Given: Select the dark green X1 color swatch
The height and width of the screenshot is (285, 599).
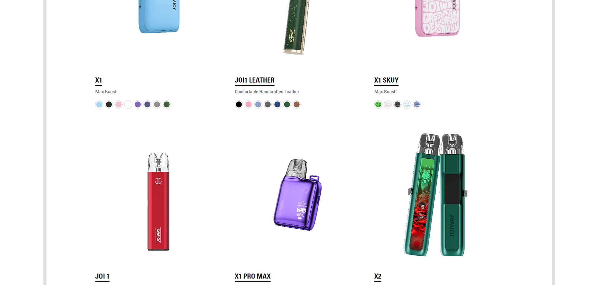Looking at the screenshot, I should click(167, 104).
